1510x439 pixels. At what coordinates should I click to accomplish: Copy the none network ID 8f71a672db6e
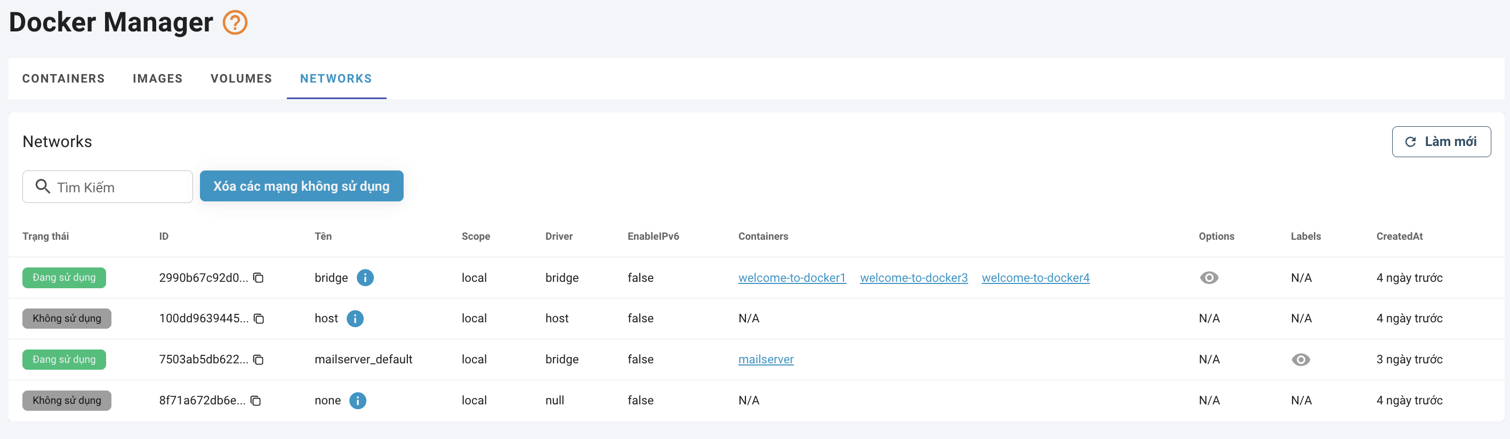click(x=256, y=400)
